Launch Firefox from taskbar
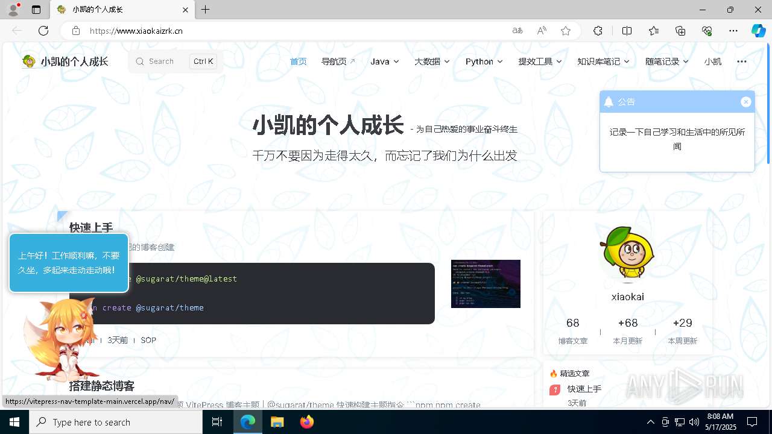The width and height of the screenshot is (772, 434). point(307,422)
